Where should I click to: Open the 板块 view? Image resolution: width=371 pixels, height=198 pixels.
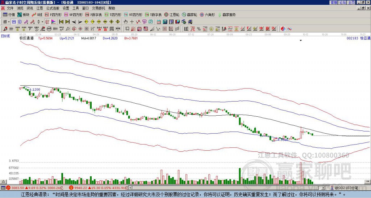[x=23, y=14]
